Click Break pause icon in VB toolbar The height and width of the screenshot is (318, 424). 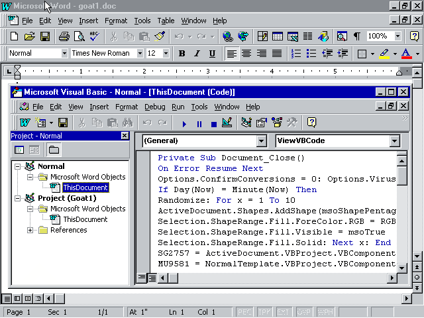(199, 124)
